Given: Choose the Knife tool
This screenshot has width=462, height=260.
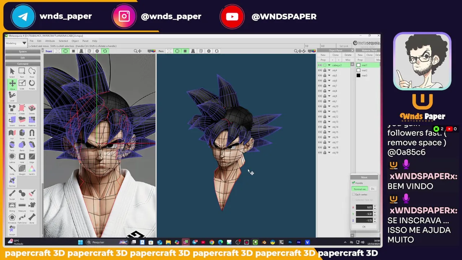Looking at the screenshot, I should click(x=12, y=170).
